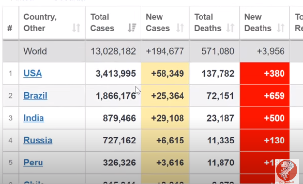303x184 pixels.
Task: Select Russia new cases +6,615
Action: tap(170, 140)
